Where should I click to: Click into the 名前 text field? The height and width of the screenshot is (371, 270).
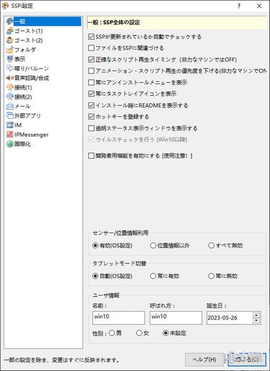coord(119,318)
